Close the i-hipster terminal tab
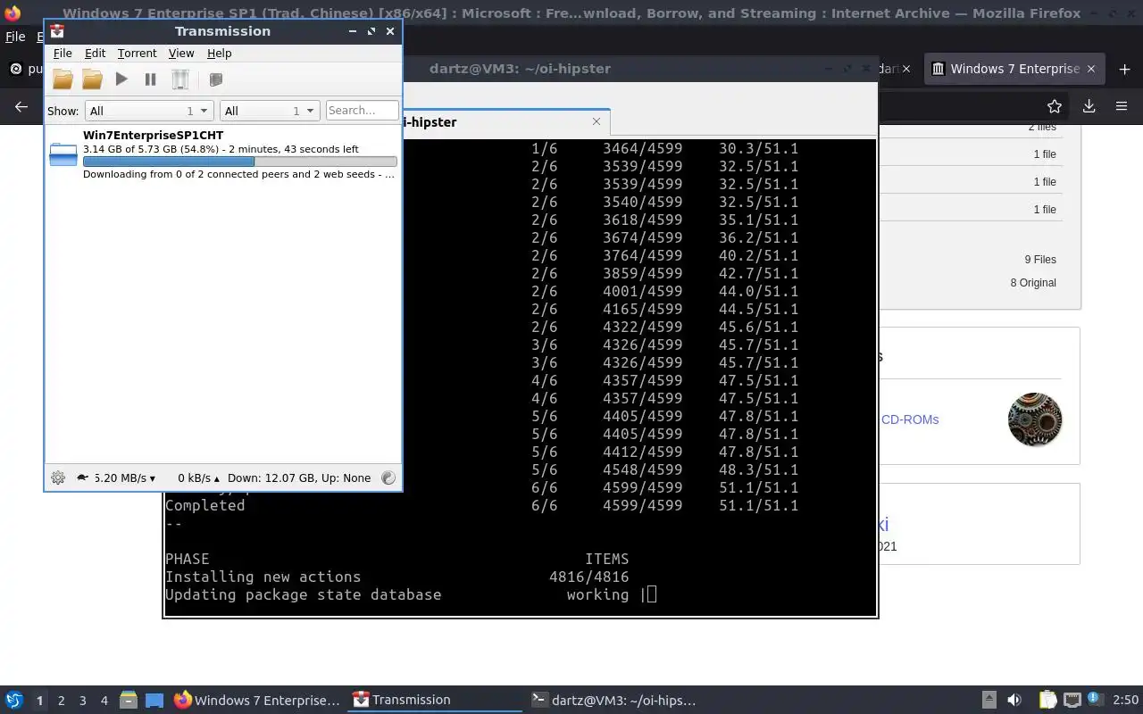The image size is (1143, 714). coord(597,121)
